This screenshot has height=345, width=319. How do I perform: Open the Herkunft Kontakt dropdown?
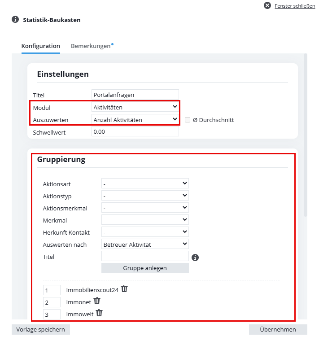tap(145, 232)
